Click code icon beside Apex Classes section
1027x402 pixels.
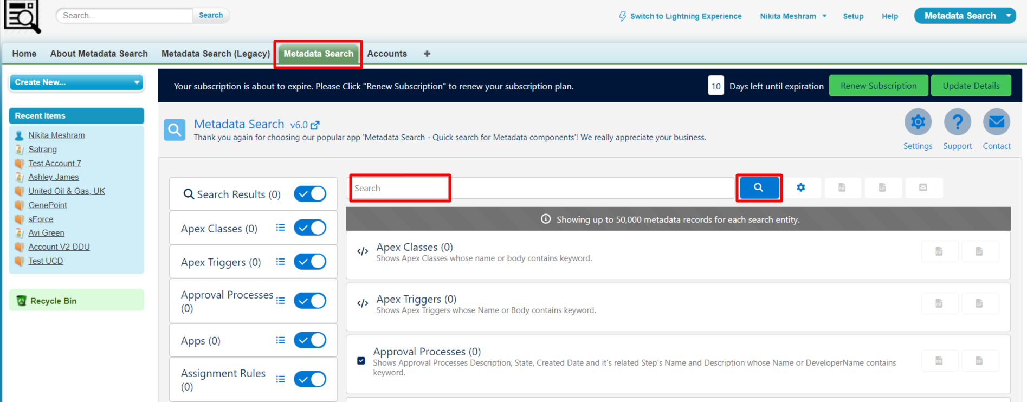(363, 251)
